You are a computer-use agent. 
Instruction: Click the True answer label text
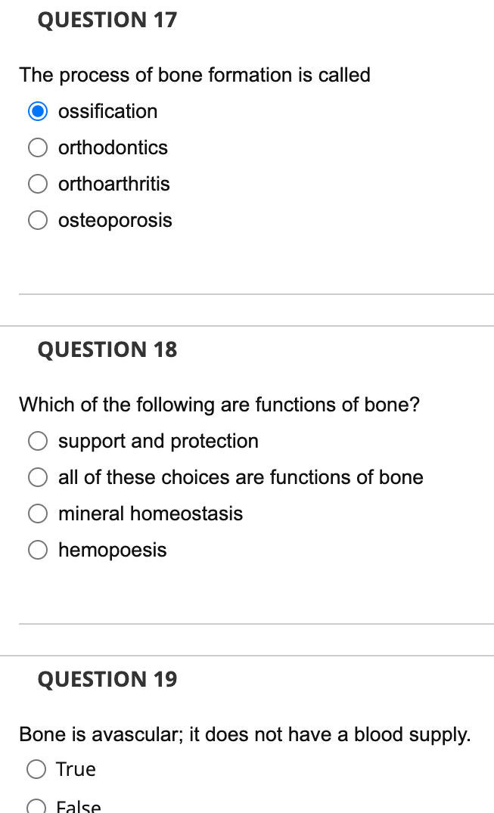pyautogui.click(x=76, y=769)
